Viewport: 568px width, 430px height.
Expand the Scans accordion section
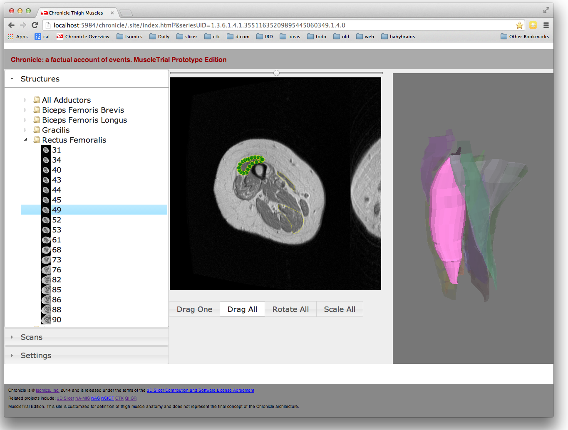coord(32,337)
